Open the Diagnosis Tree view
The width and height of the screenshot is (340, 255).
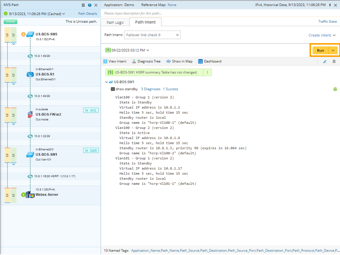pyautogui.click(x=146, y=61)
